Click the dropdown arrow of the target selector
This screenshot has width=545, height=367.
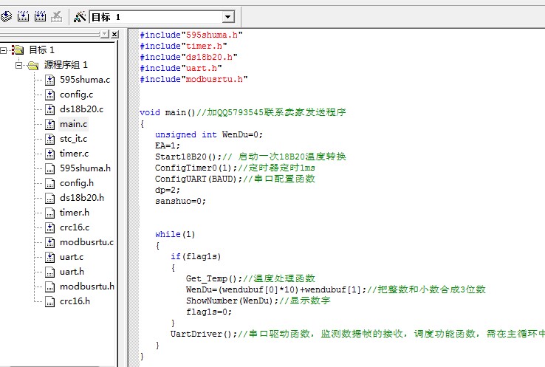(228, 17)
